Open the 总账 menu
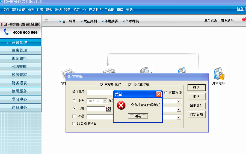The width and height of the screenshot is (246, 154). point(31,10)
